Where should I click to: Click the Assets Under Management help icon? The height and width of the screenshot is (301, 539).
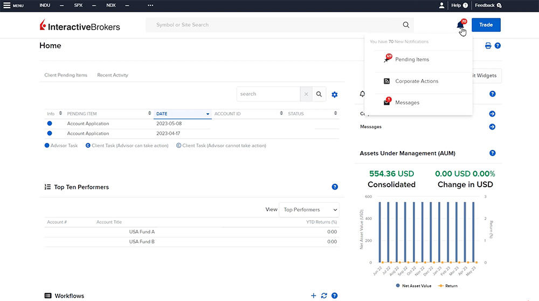(x=492, y=153)
